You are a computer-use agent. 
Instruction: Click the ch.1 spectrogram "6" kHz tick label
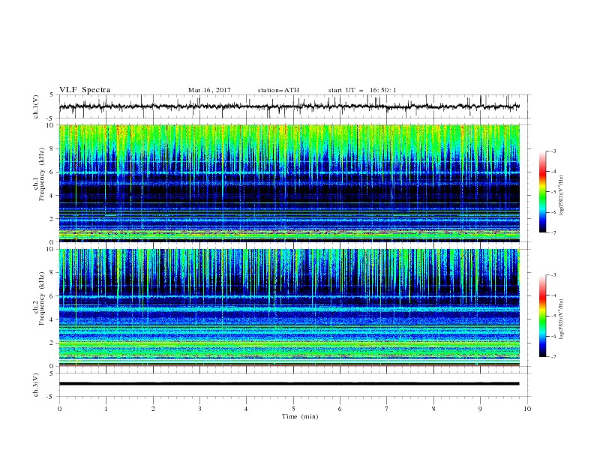click(52, 172)
